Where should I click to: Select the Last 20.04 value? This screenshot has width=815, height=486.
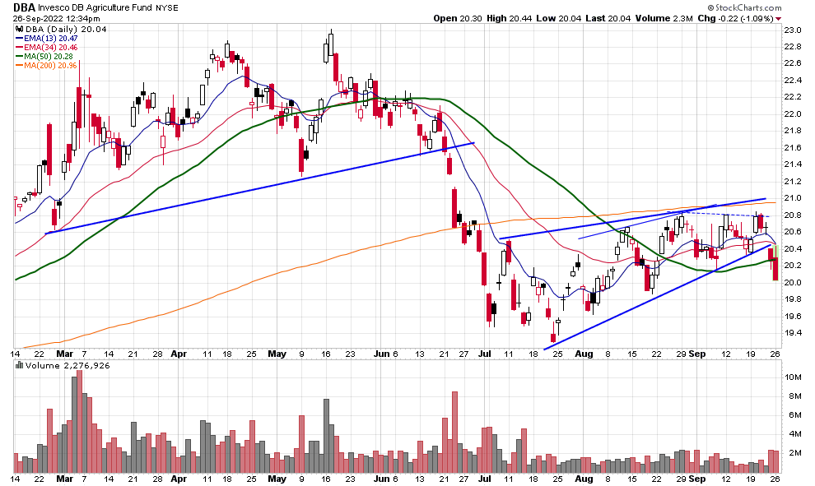pyautogui.click(x=608, y=18)
